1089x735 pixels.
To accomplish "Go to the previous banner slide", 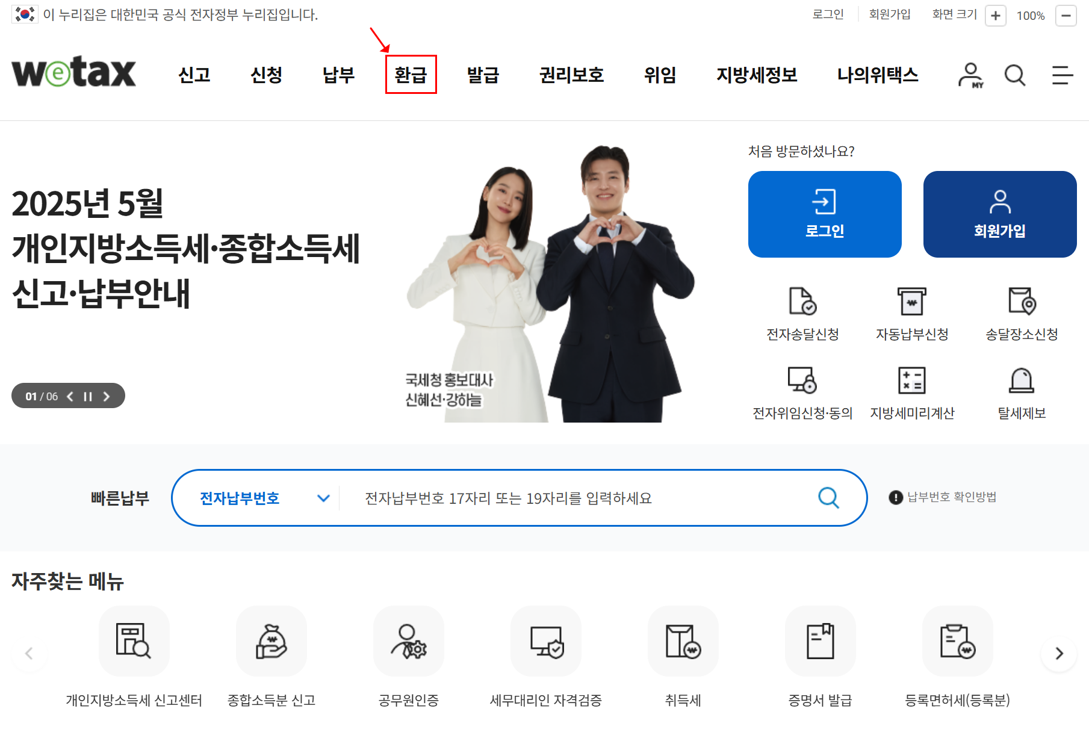I will point(70,396).
